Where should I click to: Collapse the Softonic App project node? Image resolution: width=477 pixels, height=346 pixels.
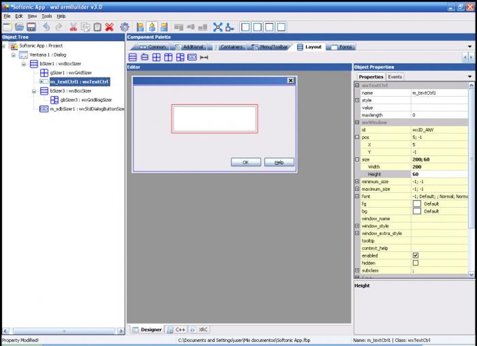(x=3, y=46)
